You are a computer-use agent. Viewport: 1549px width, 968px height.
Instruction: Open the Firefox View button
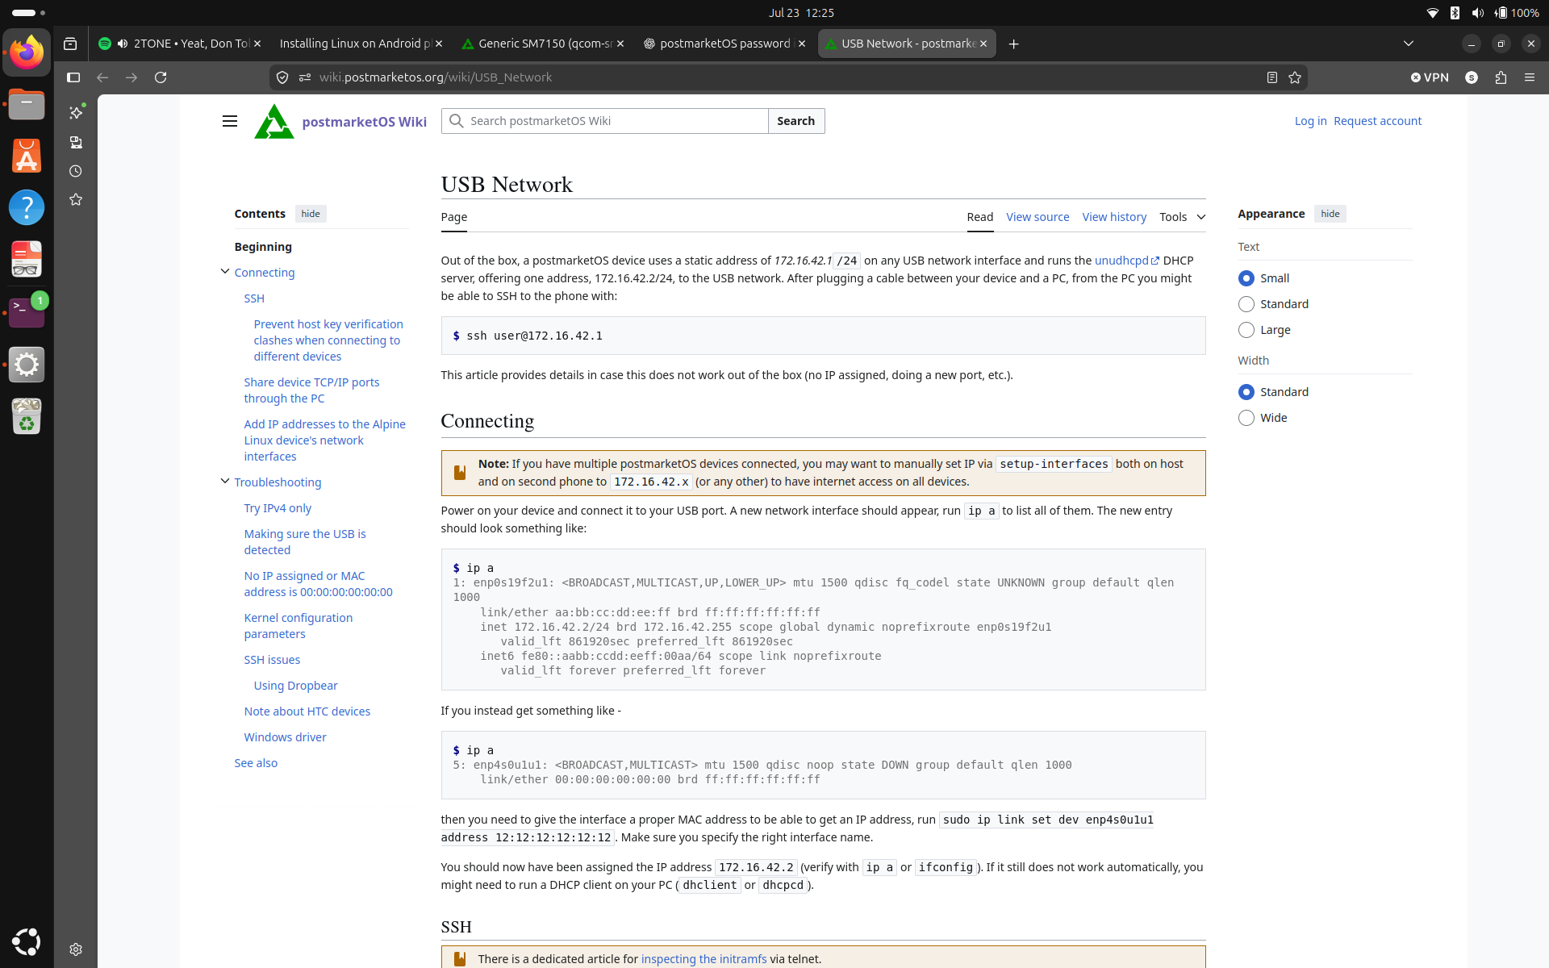point(70,44)
